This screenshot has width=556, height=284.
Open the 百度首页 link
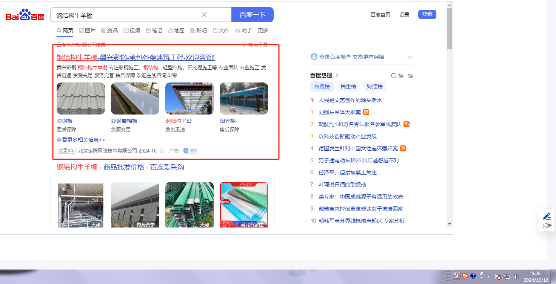380,15
